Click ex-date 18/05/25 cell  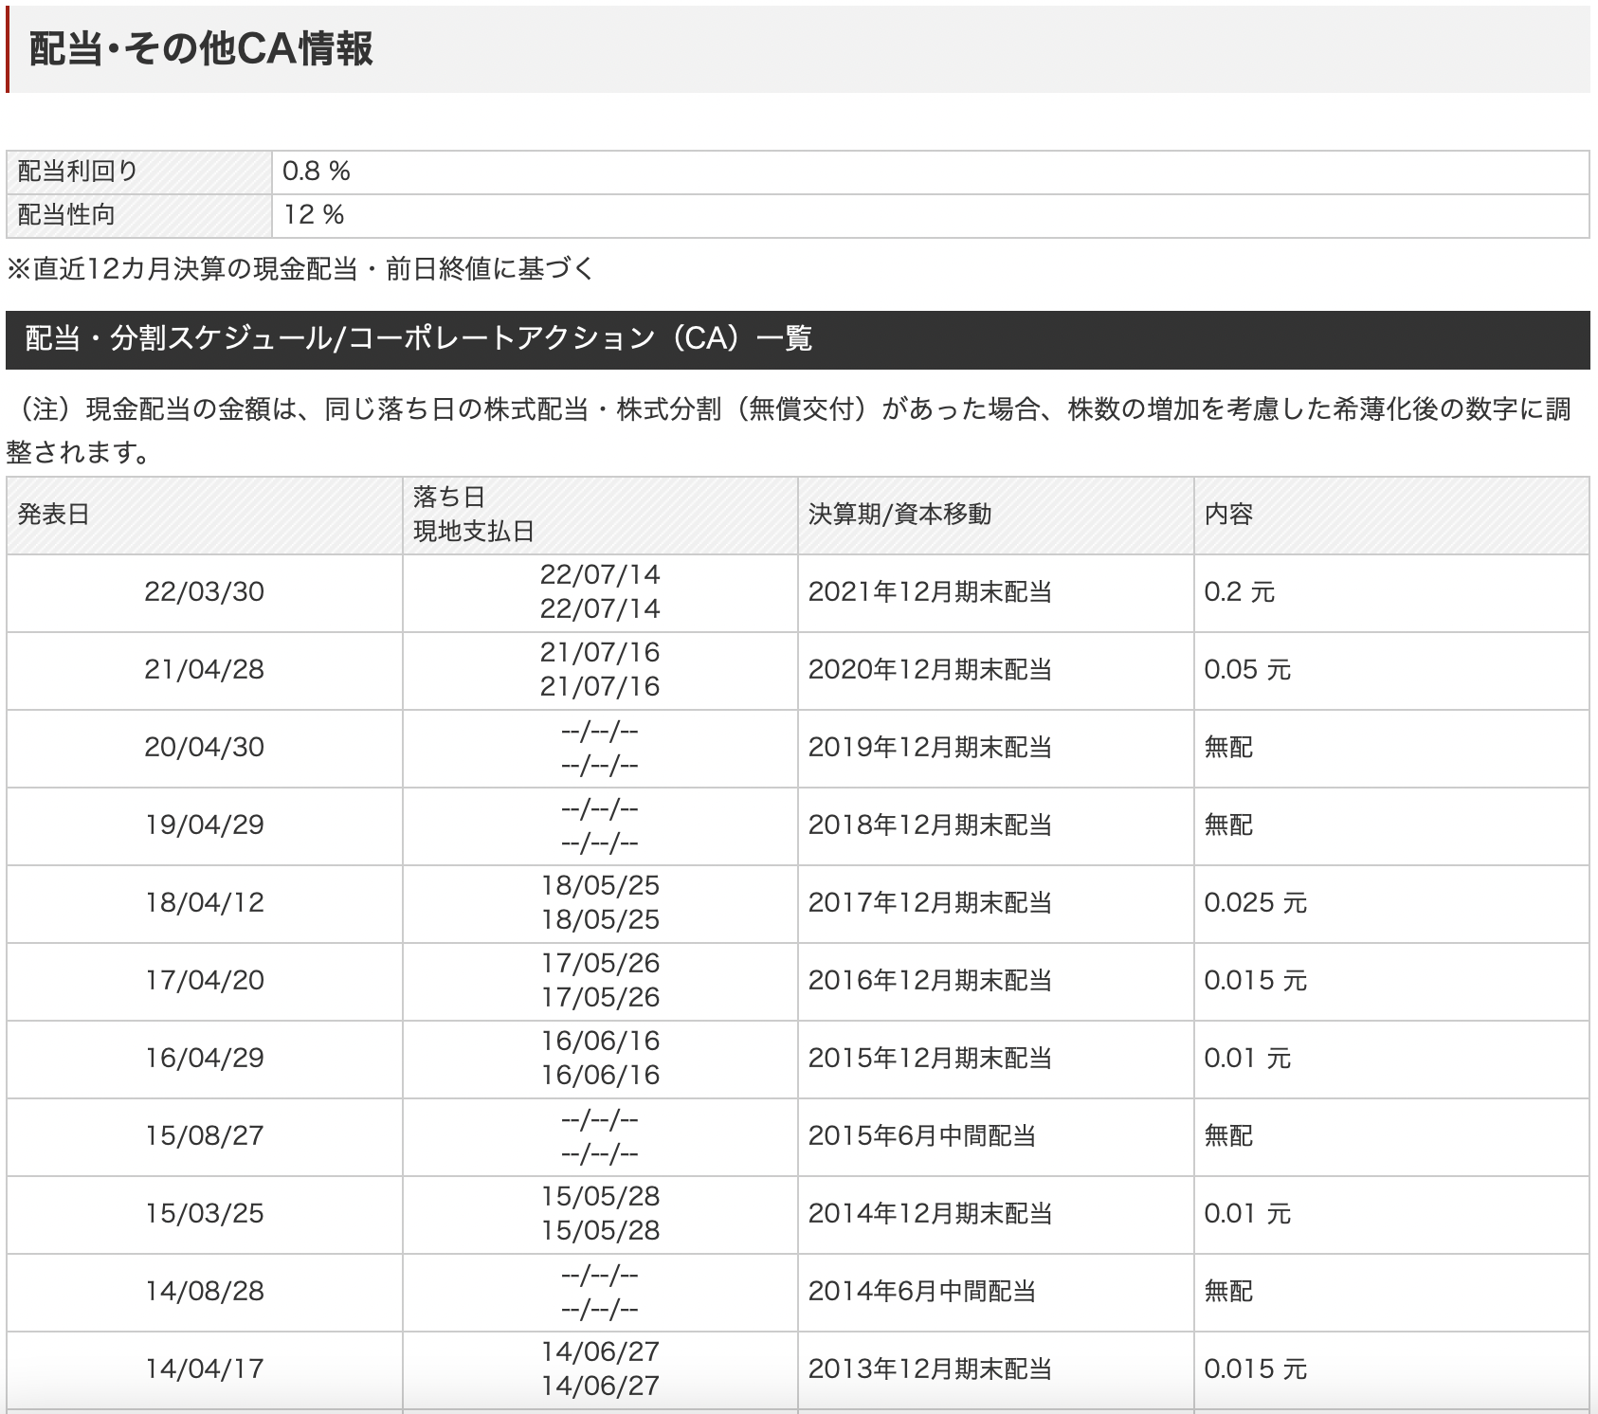600,903
